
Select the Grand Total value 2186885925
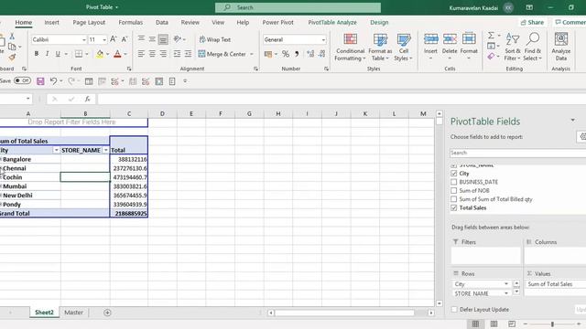click(129, 213)
